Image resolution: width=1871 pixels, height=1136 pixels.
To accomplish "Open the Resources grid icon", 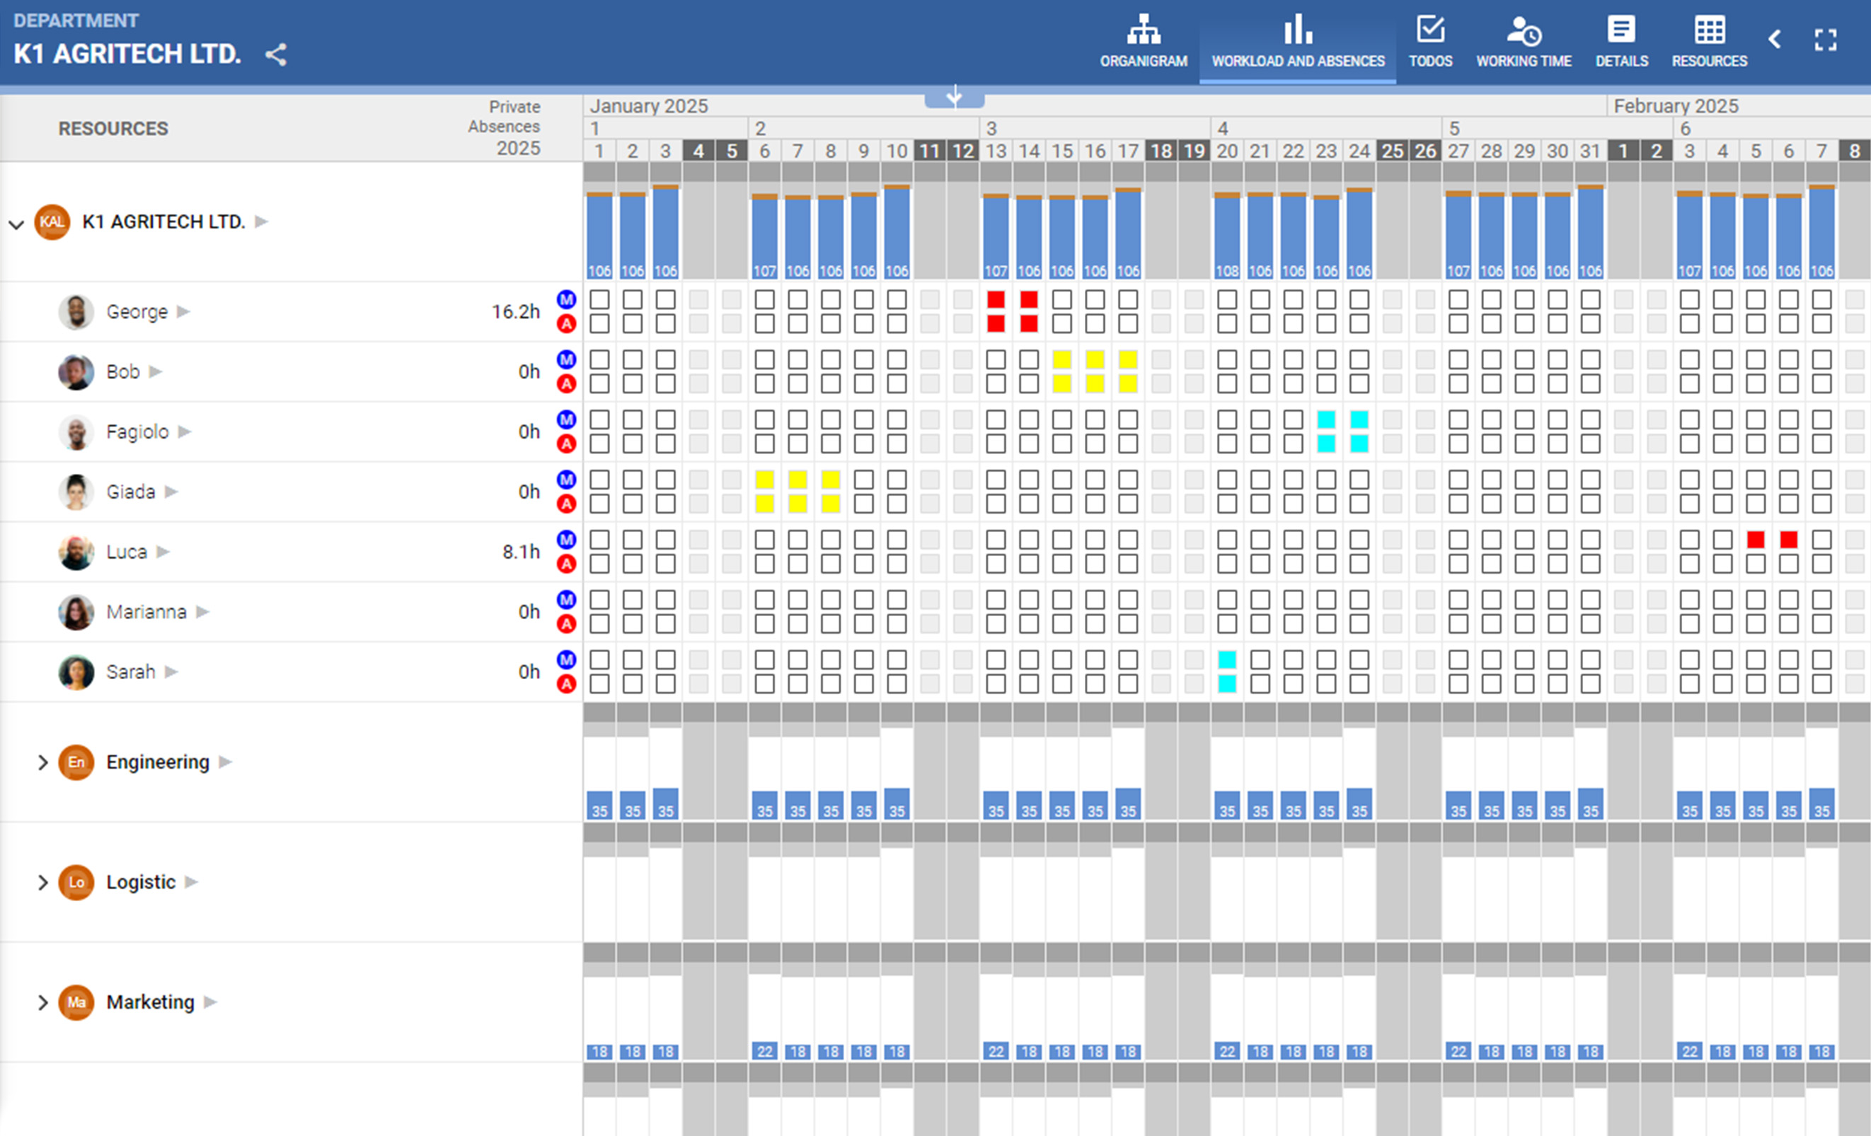I will 1708,42.
